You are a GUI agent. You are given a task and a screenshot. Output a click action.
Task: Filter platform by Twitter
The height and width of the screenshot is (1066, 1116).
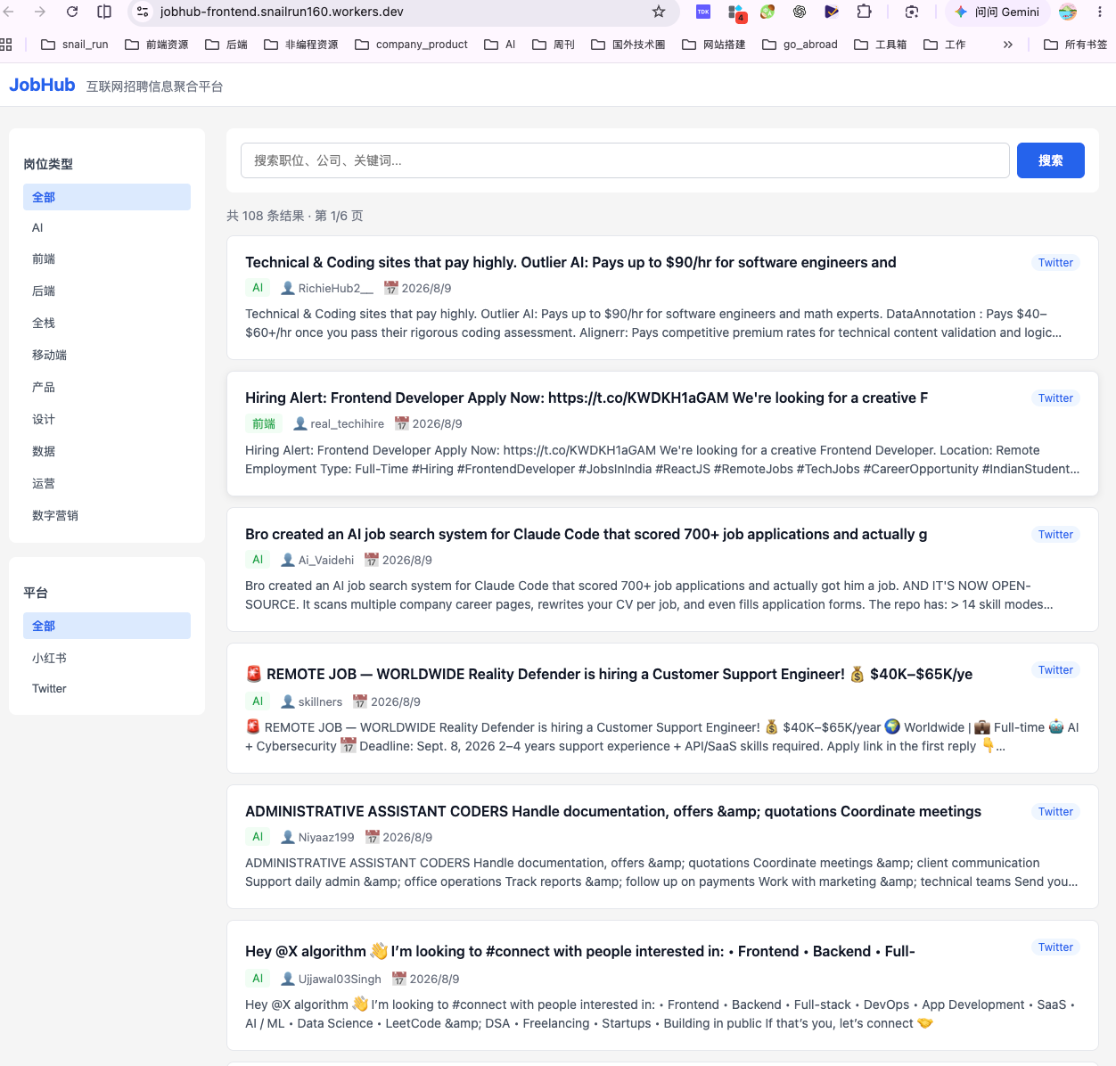(x=107, y=689)
